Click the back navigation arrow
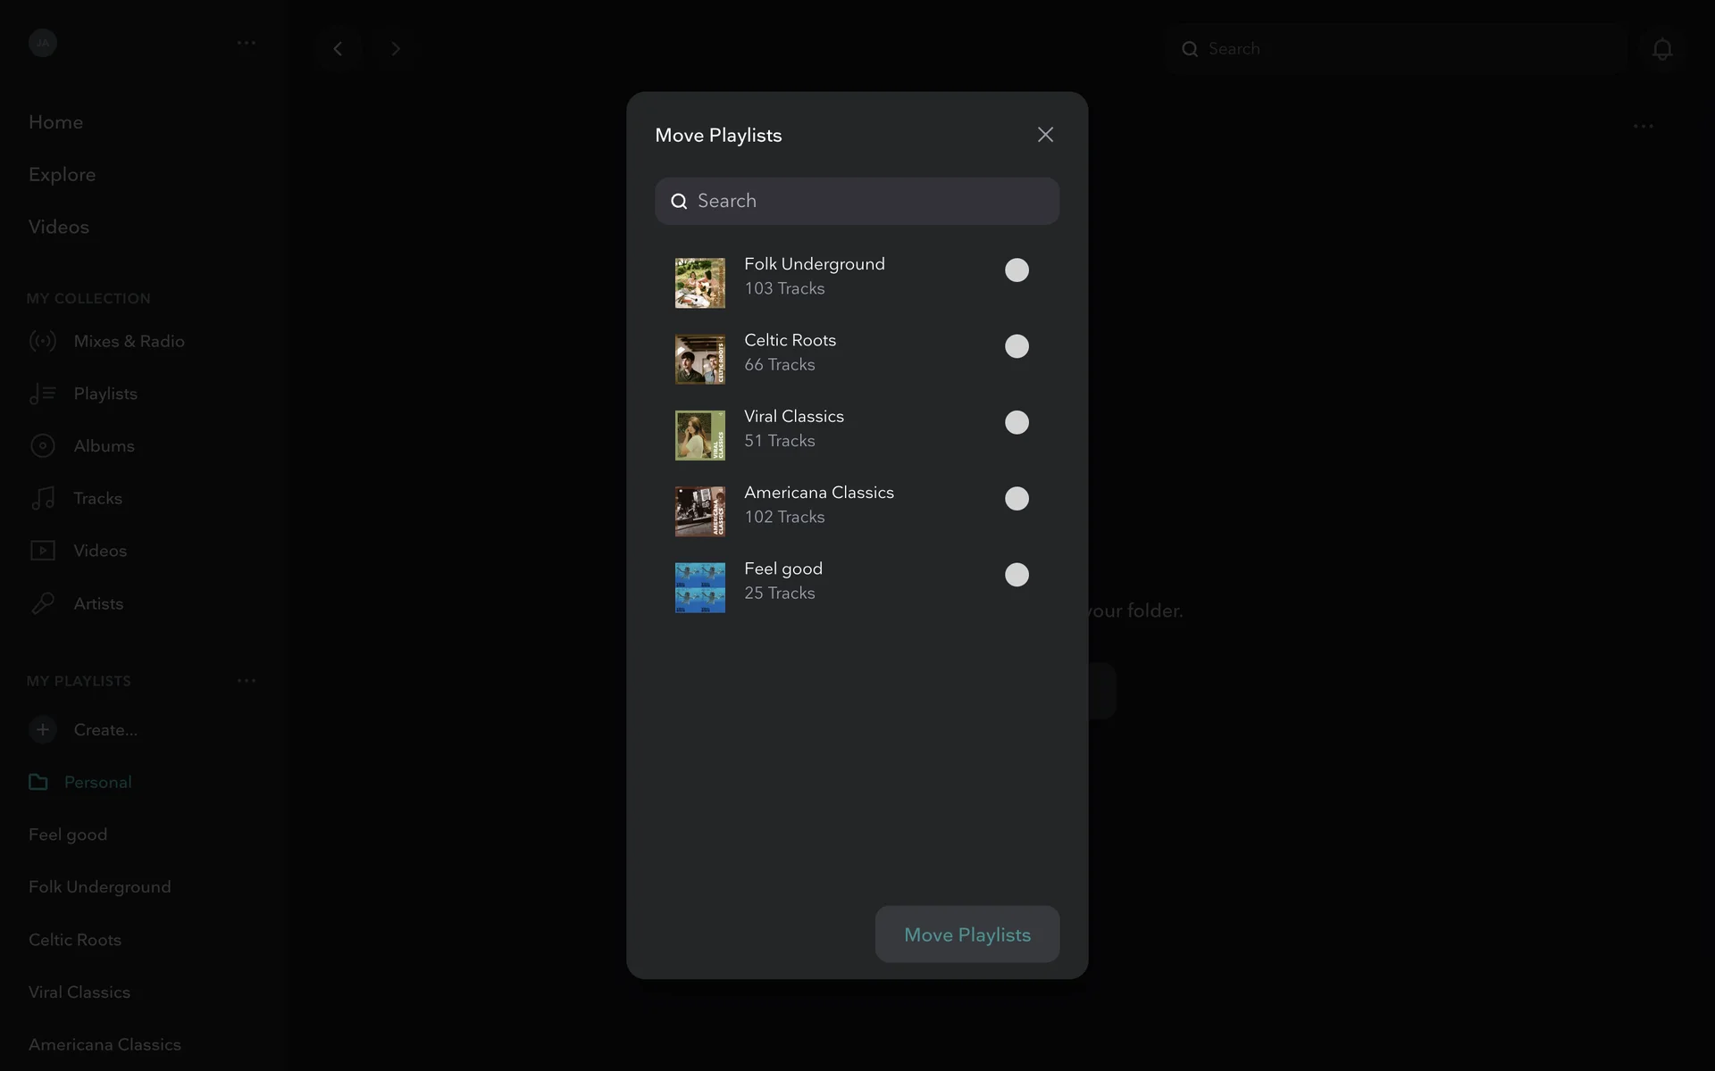Viewport: 1715px width, 1071px height. [x=338, y=49]
